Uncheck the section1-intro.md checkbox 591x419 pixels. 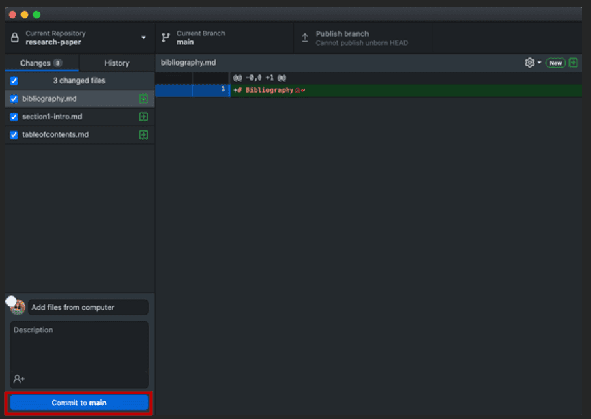(14, 117)
